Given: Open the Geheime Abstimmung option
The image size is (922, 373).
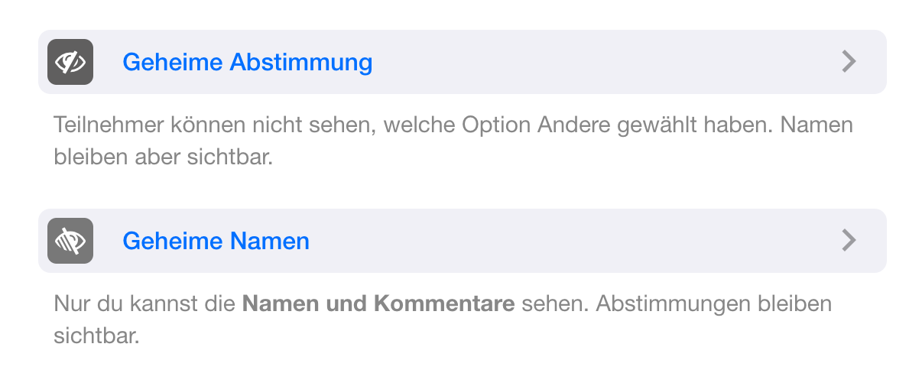Looking at the screenshot, I should point(247,62).
